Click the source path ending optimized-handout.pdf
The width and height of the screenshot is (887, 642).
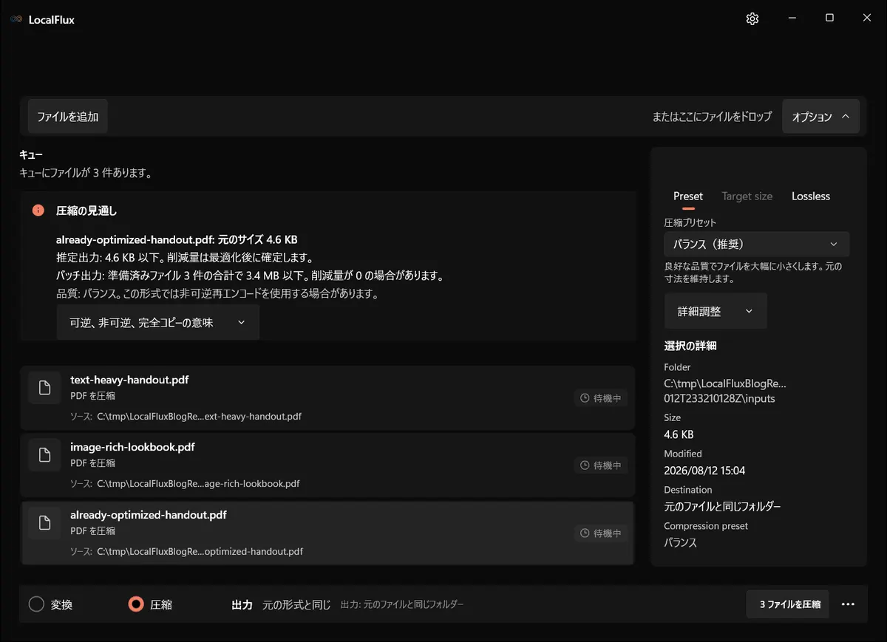200,551
